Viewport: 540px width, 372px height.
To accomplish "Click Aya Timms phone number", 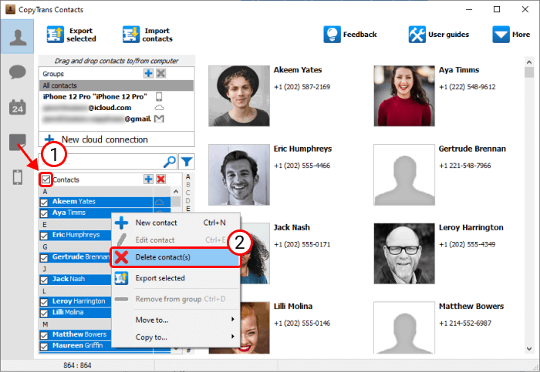I will click(x=467, y=86).
